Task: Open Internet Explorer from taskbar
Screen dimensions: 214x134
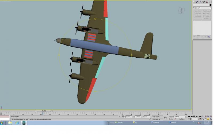Action: pos(17,123)
